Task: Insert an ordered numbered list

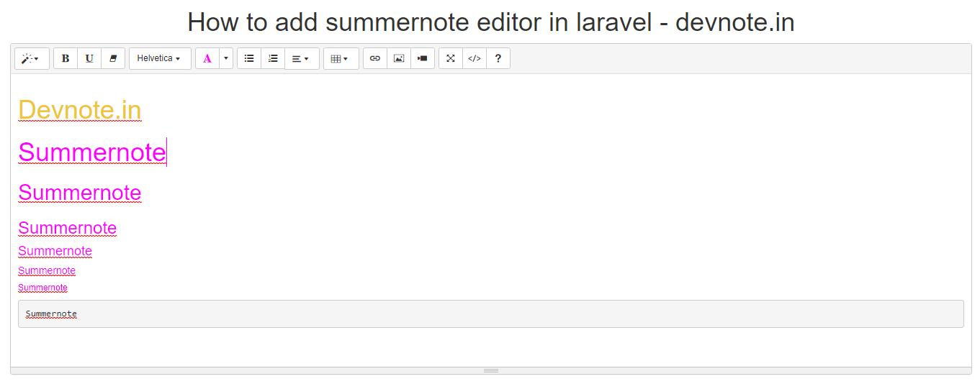Action: (x=273, y=58)
